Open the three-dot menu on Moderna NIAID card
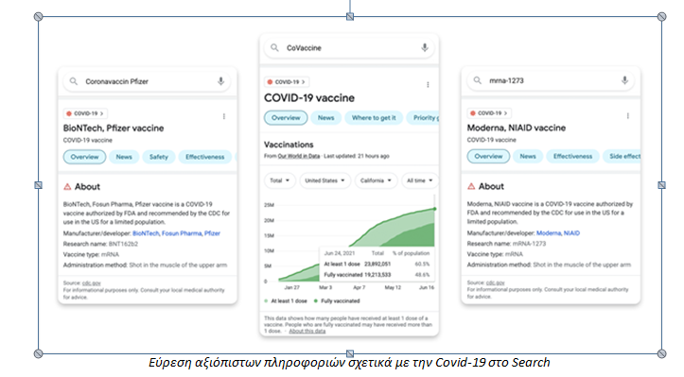684x377 pixels. click(x=628, y=116)
